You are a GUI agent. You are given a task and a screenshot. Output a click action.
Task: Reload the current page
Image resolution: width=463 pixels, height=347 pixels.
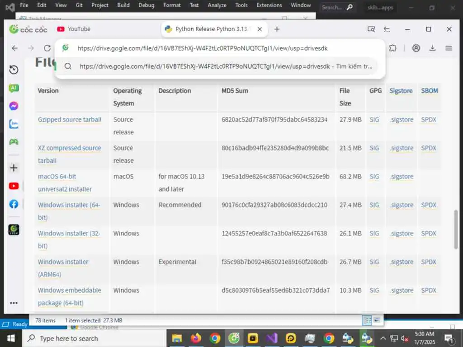point(47,48)
